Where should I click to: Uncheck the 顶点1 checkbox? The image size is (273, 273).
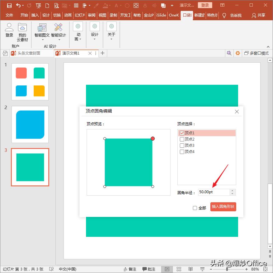click(182, 133)
